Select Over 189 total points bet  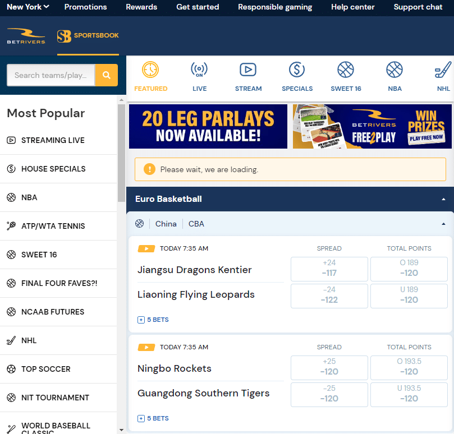click(409, 269)
